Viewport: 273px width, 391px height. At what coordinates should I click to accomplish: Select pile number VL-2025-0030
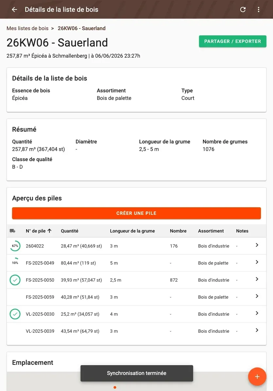coord(40,314)
